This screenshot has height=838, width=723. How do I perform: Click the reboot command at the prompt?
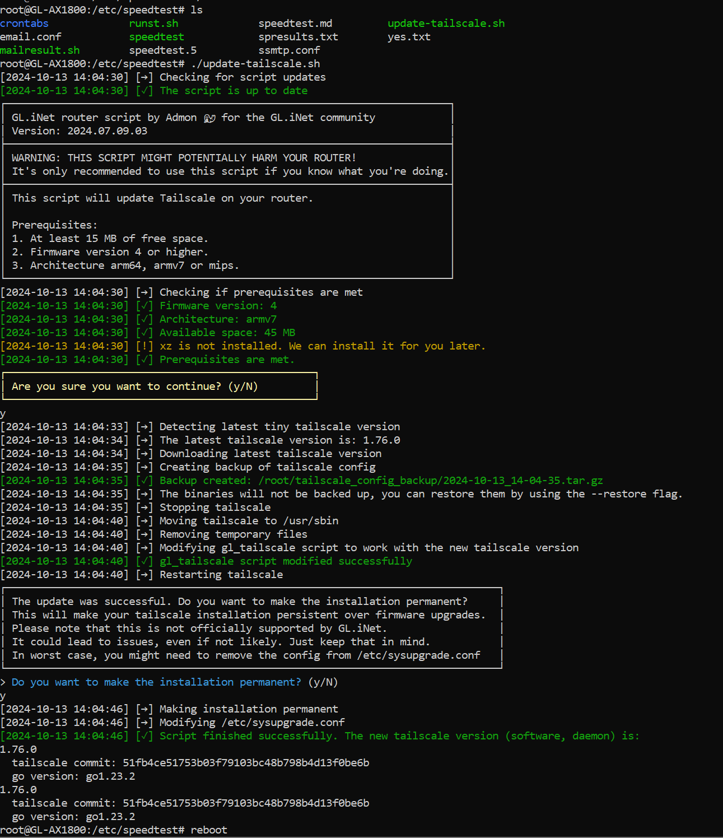point(209,830)
